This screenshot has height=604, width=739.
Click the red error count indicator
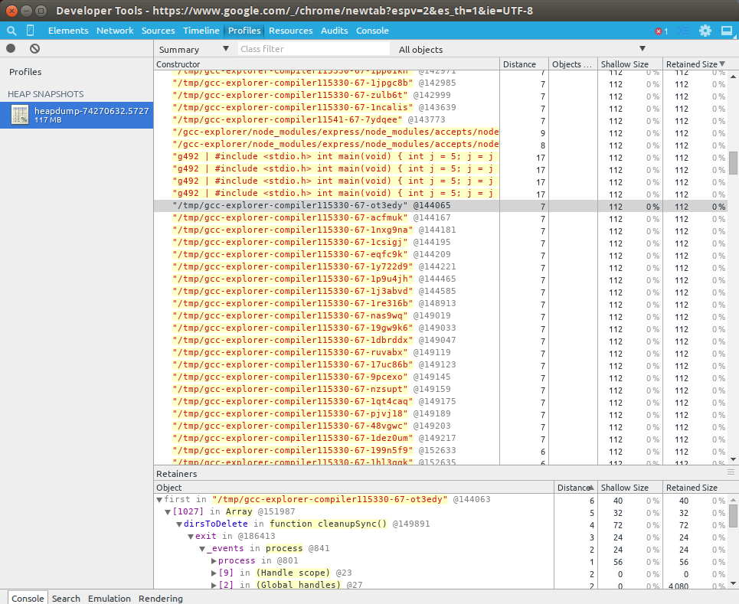(x=661, y=31)
